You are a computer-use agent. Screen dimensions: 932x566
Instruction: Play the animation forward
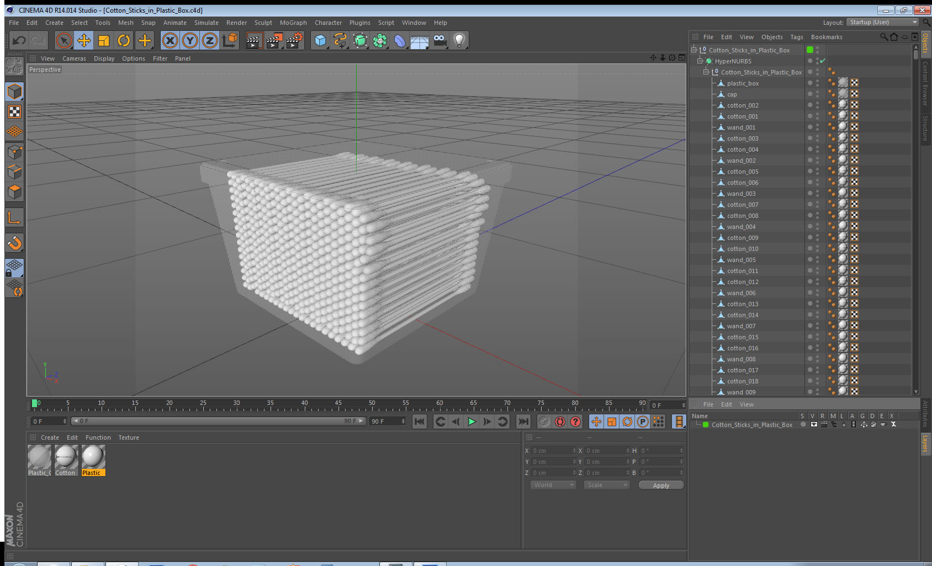(472, 421)
